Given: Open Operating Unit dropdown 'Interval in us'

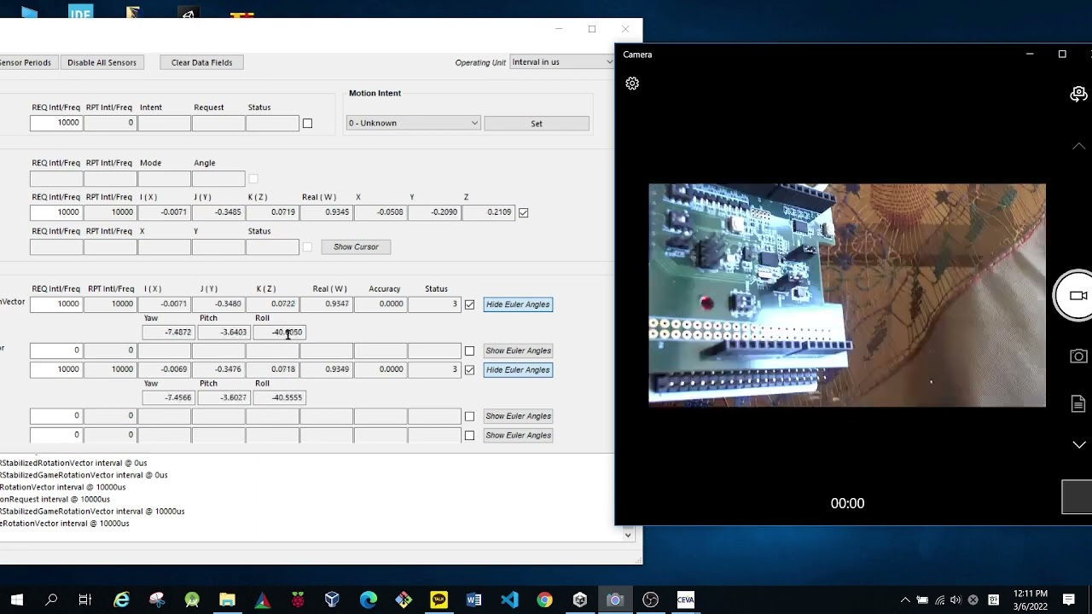Looking at the screenshot, I should 561,62.
